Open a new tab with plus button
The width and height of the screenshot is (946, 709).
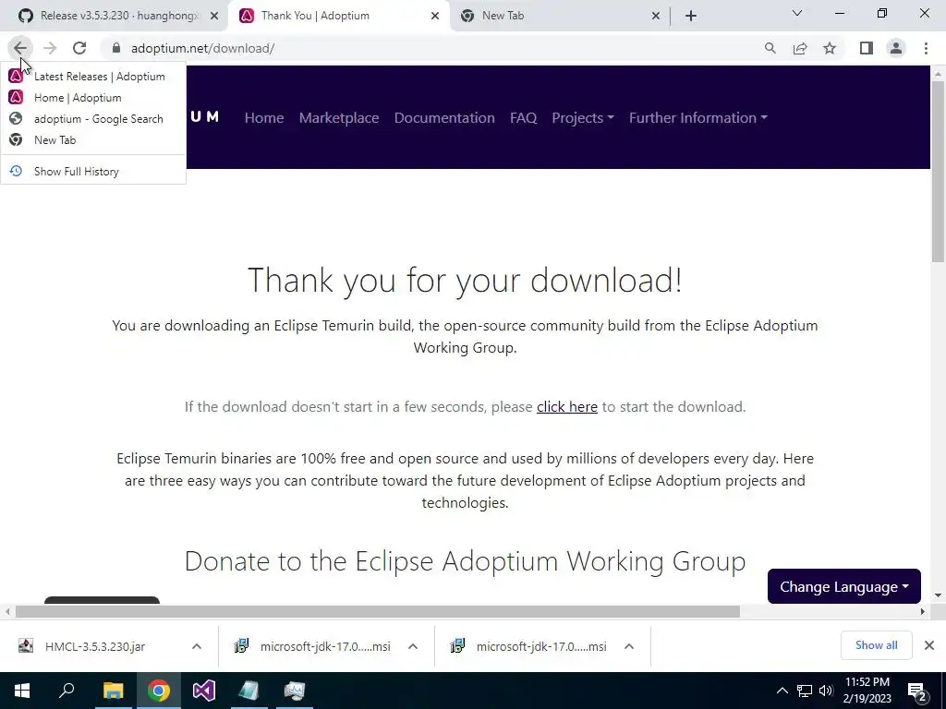[x=691, y=16]
